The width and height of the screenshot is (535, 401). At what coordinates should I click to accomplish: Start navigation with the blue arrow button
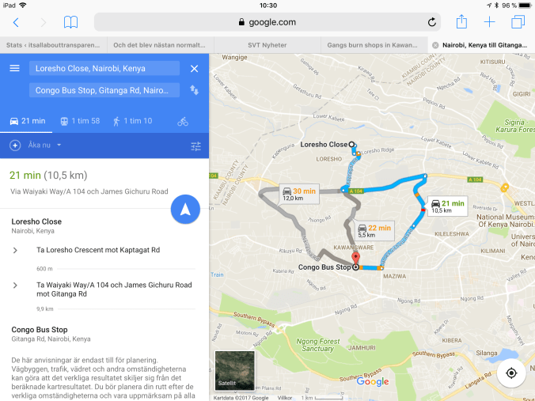[185, 210]
